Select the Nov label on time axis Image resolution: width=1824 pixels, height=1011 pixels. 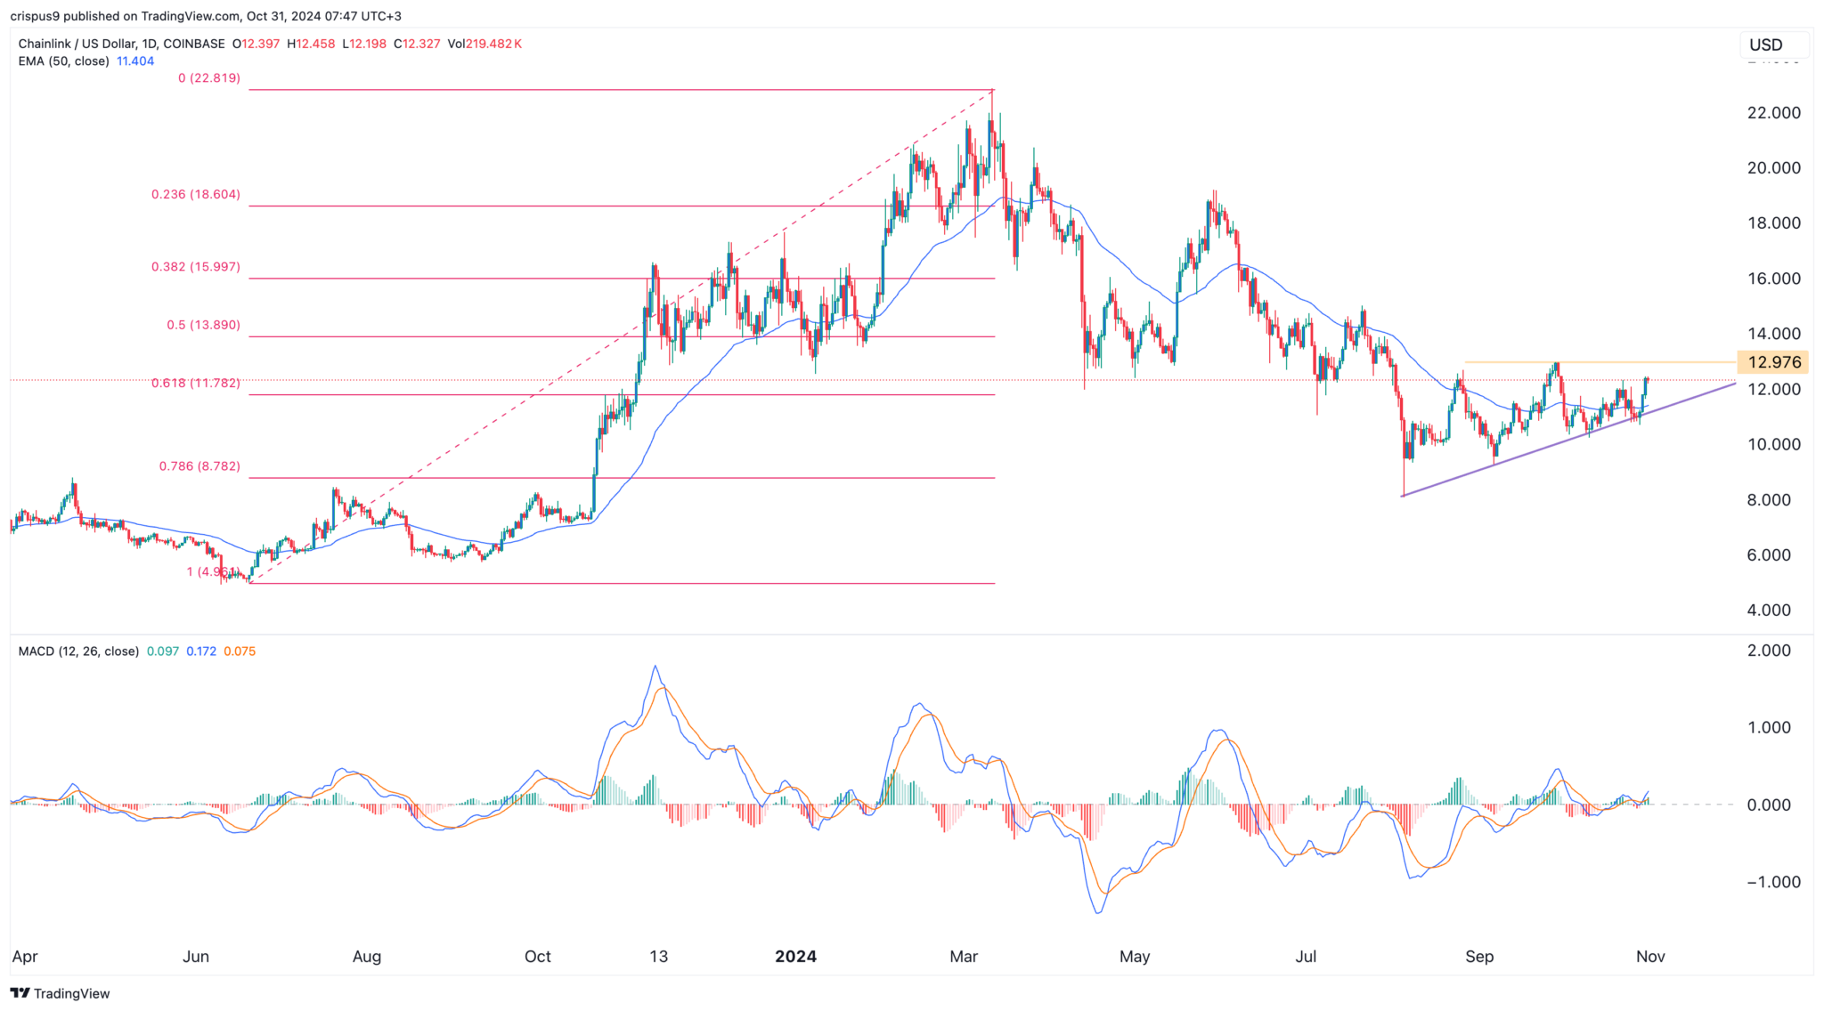pyautogui.click(x=1650, y=957)
